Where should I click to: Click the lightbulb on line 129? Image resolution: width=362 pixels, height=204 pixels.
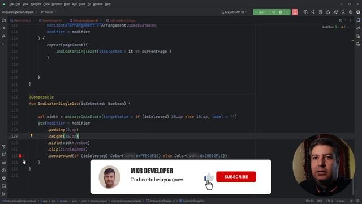point(32,135)
